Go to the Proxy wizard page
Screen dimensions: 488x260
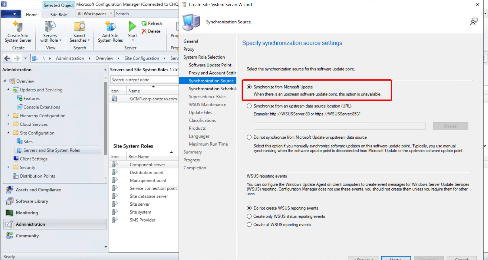click(x=189, y=49)
